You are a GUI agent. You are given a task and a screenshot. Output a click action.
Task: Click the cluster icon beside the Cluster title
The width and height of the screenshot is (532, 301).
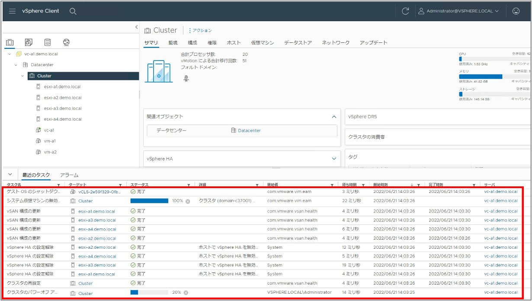pyautogui.click(x=147, y=30)
